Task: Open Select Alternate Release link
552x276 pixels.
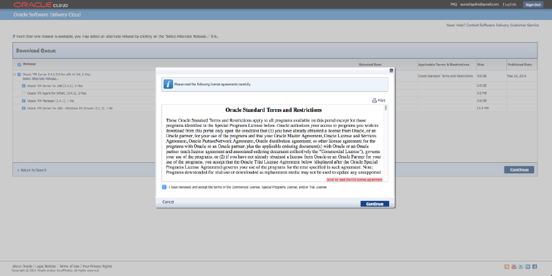Action: click(41, 79)
